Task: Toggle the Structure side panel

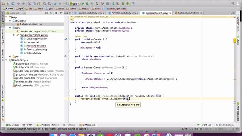Action: click(3, 37)
